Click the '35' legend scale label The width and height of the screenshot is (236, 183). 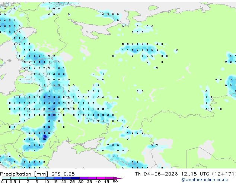89,182
